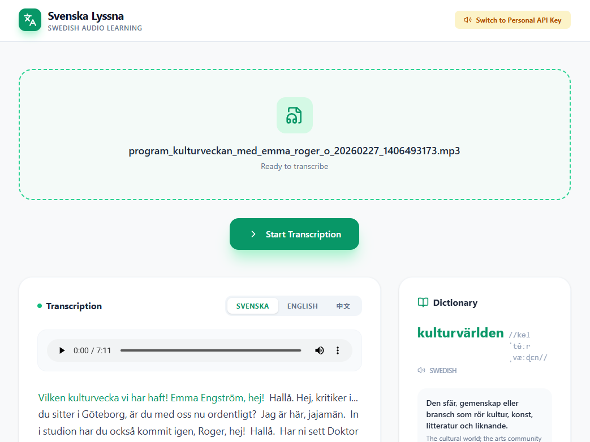The image size is (590, 442).
Task: Click the Start Transcription chevron arrow
Action: pos(253,234)
